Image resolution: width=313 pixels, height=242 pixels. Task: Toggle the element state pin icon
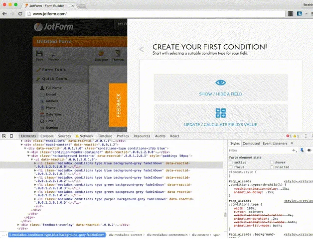click(302, 150)
